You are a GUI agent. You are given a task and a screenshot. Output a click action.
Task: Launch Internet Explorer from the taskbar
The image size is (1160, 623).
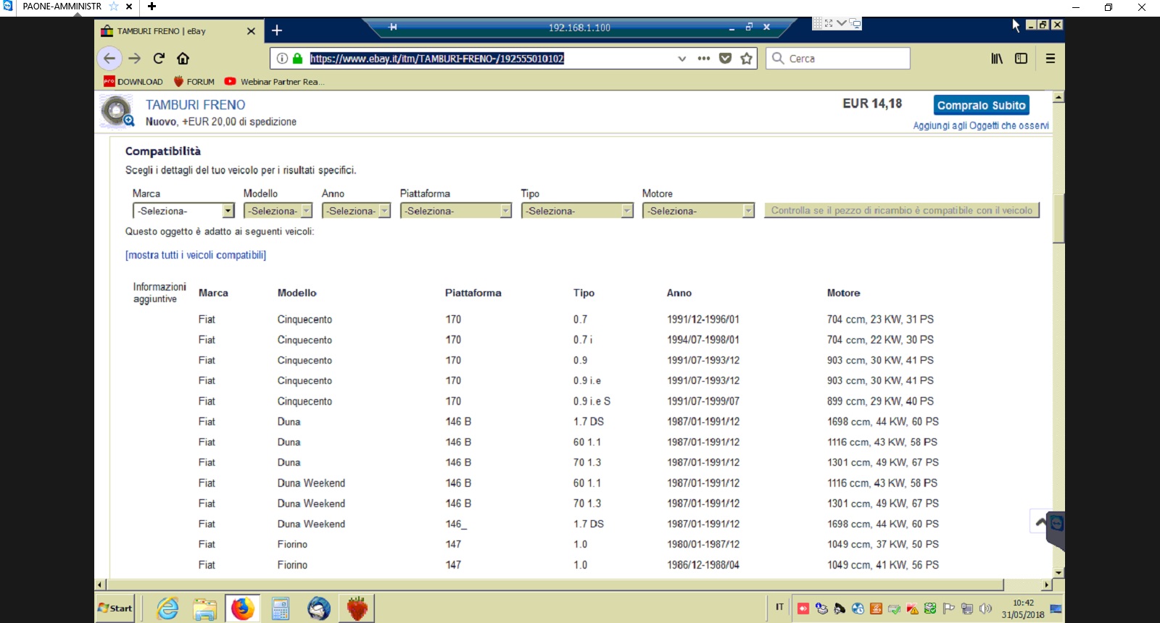167,609
